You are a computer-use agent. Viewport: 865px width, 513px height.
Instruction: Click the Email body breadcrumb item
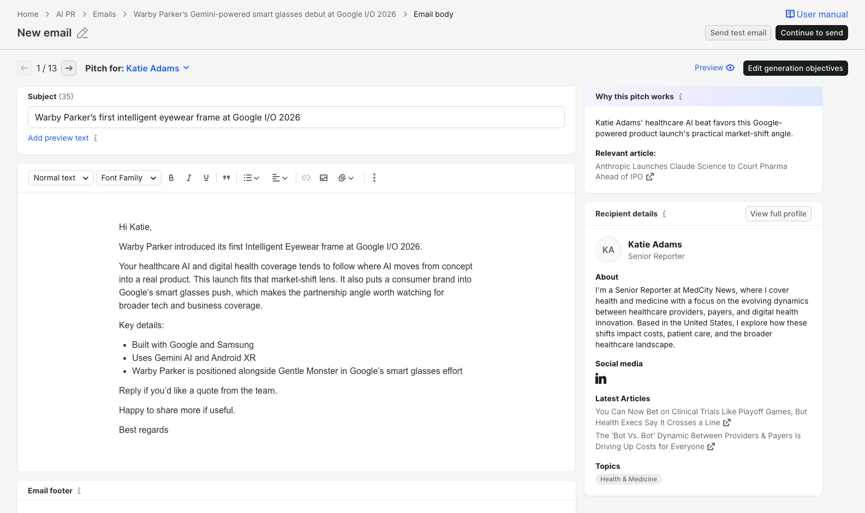433,14
